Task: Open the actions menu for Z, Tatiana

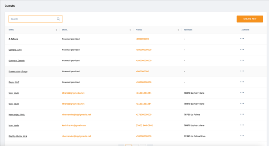Action: pyautogui.click(x=242, y=39)
